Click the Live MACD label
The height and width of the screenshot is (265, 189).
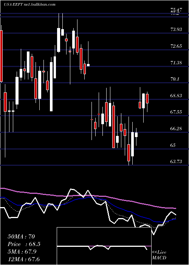coord(159,255)
